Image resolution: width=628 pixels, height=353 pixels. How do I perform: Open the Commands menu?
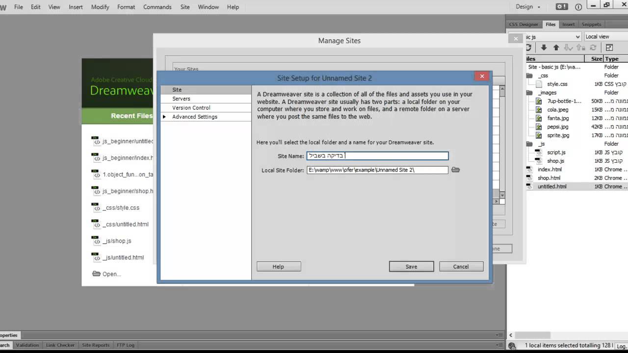click(157, 7)
